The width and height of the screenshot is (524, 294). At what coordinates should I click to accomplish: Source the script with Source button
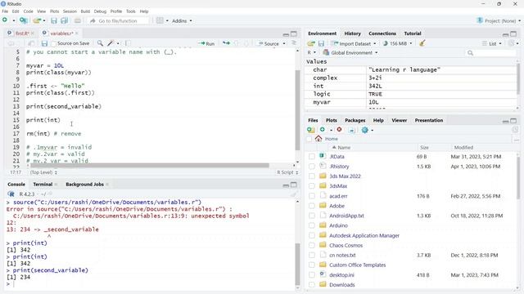(x=269, y=43)
